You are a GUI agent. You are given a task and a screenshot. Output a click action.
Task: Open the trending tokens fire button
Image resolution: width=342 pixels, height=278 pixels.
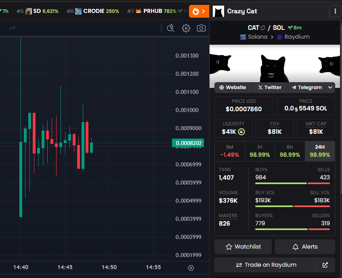[x=199, y=11]
